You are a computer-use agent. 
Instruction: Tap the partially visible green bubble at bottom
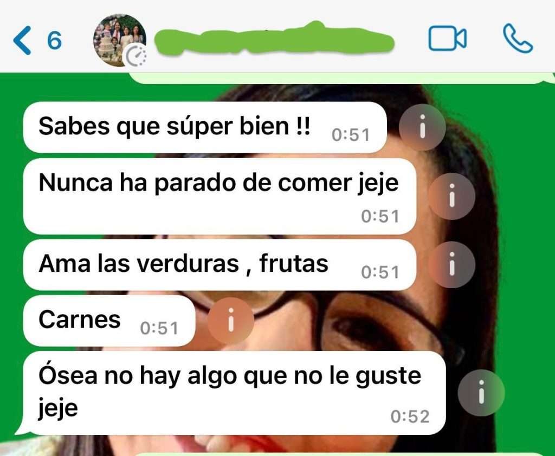pyautogui.click(x=340, y=454)
